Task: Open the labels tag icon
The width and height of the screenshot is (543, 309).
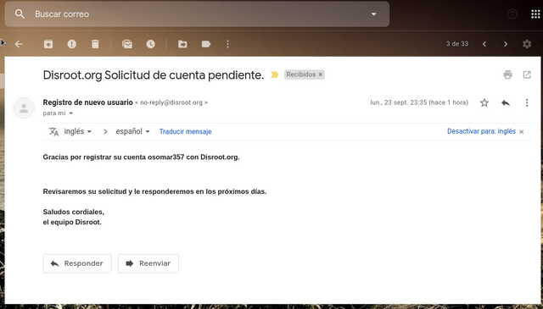Action: pos(206,44)
